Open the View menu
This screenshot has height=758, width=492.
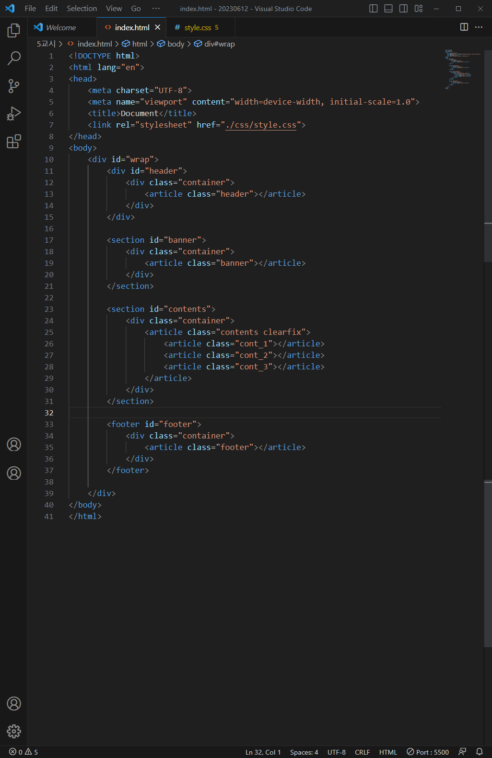[x=114, y=8]
